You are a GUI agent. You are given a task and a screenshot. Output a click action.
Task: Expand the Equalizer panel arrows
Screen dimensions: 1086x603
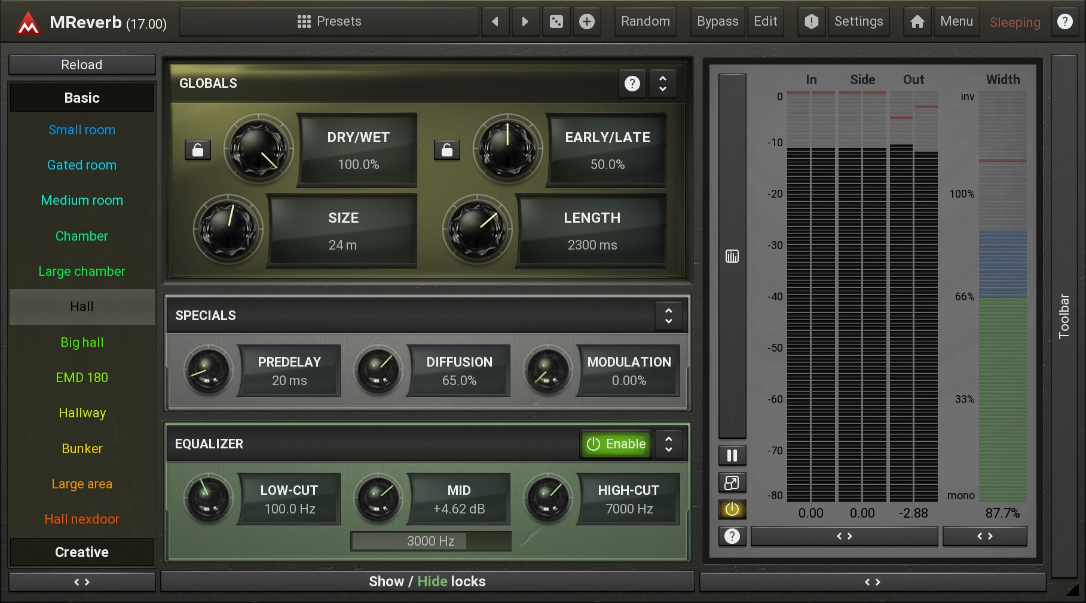point(669,444)
